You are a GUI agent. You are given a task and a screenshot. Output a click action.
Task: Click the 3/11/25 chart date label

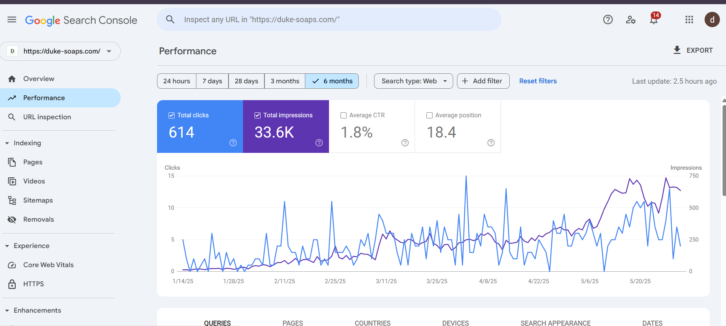(386, 281)
